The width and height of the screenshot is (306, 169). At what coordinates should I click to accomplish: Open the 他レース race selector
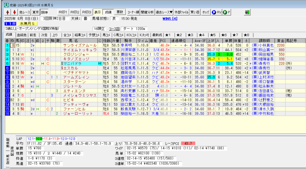click(25, 12)
